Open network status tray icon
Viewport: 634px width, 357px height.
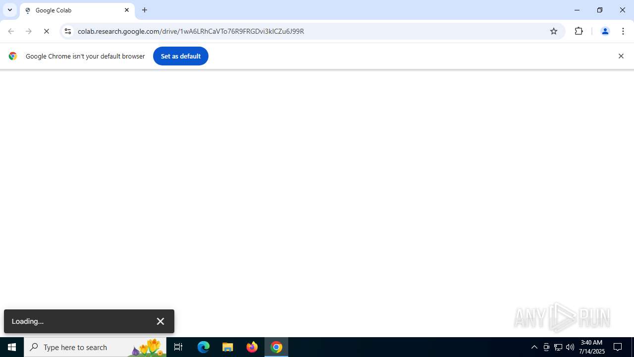558,347
